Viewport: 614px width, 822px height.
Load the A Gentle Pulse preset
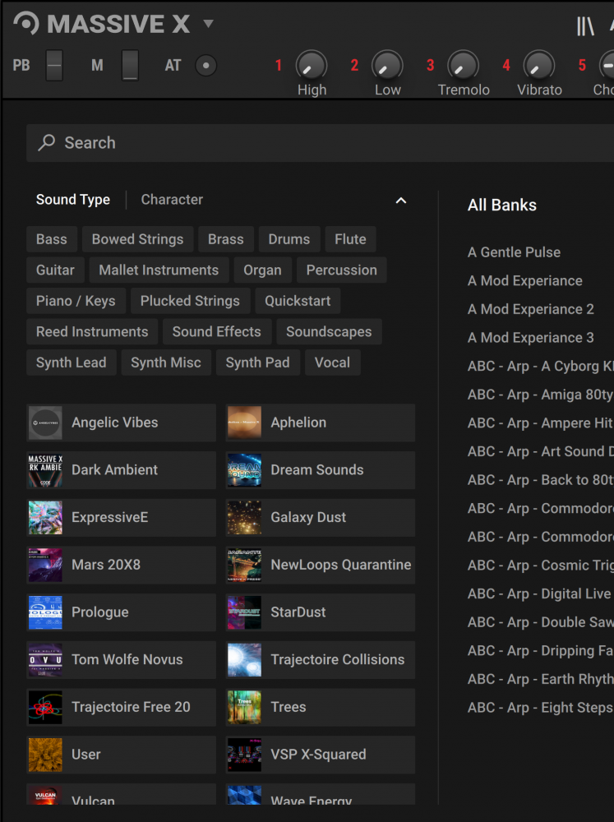514,252
